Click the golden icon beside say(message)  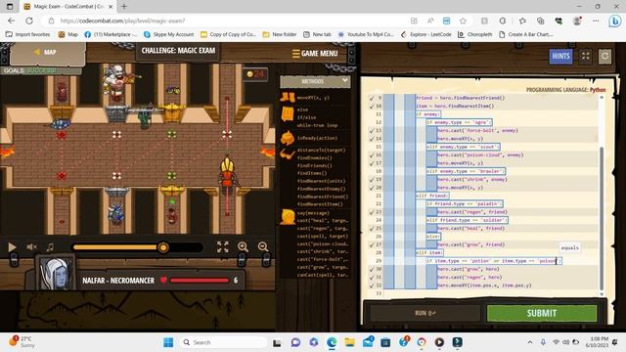288,217
